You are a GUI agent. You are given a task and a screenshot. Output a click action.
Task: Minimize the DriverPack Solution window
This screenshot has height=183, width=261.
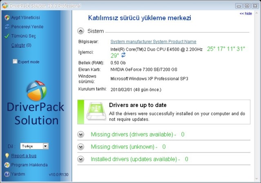pos(239,6)
